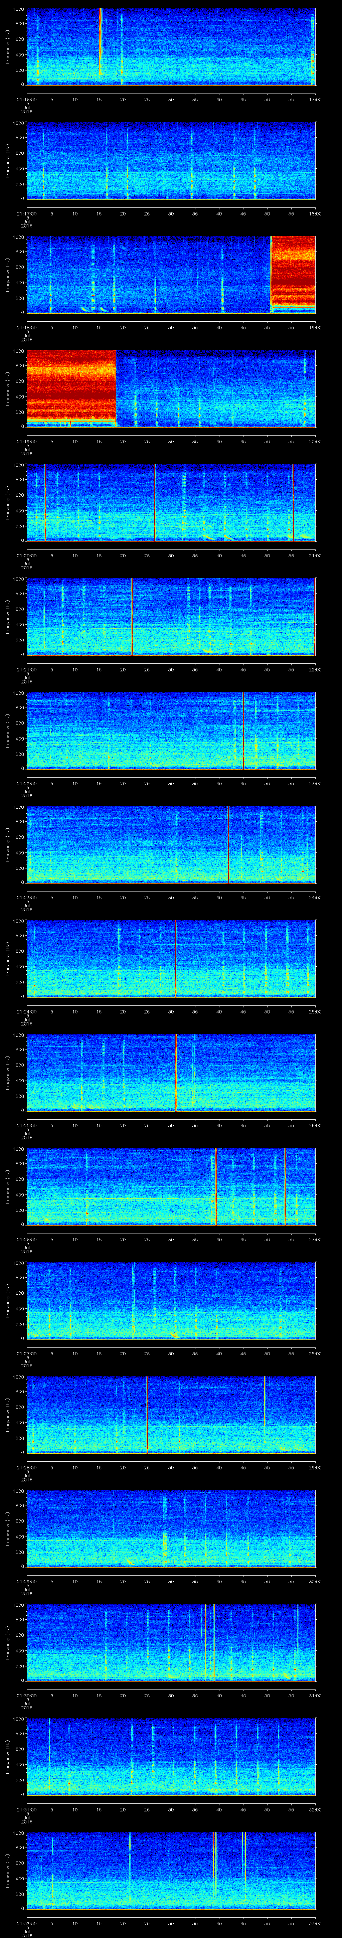Click the 21:29:00 start time label
The width and height of the screenshot is (342, 1938).
pos(26,1581)
